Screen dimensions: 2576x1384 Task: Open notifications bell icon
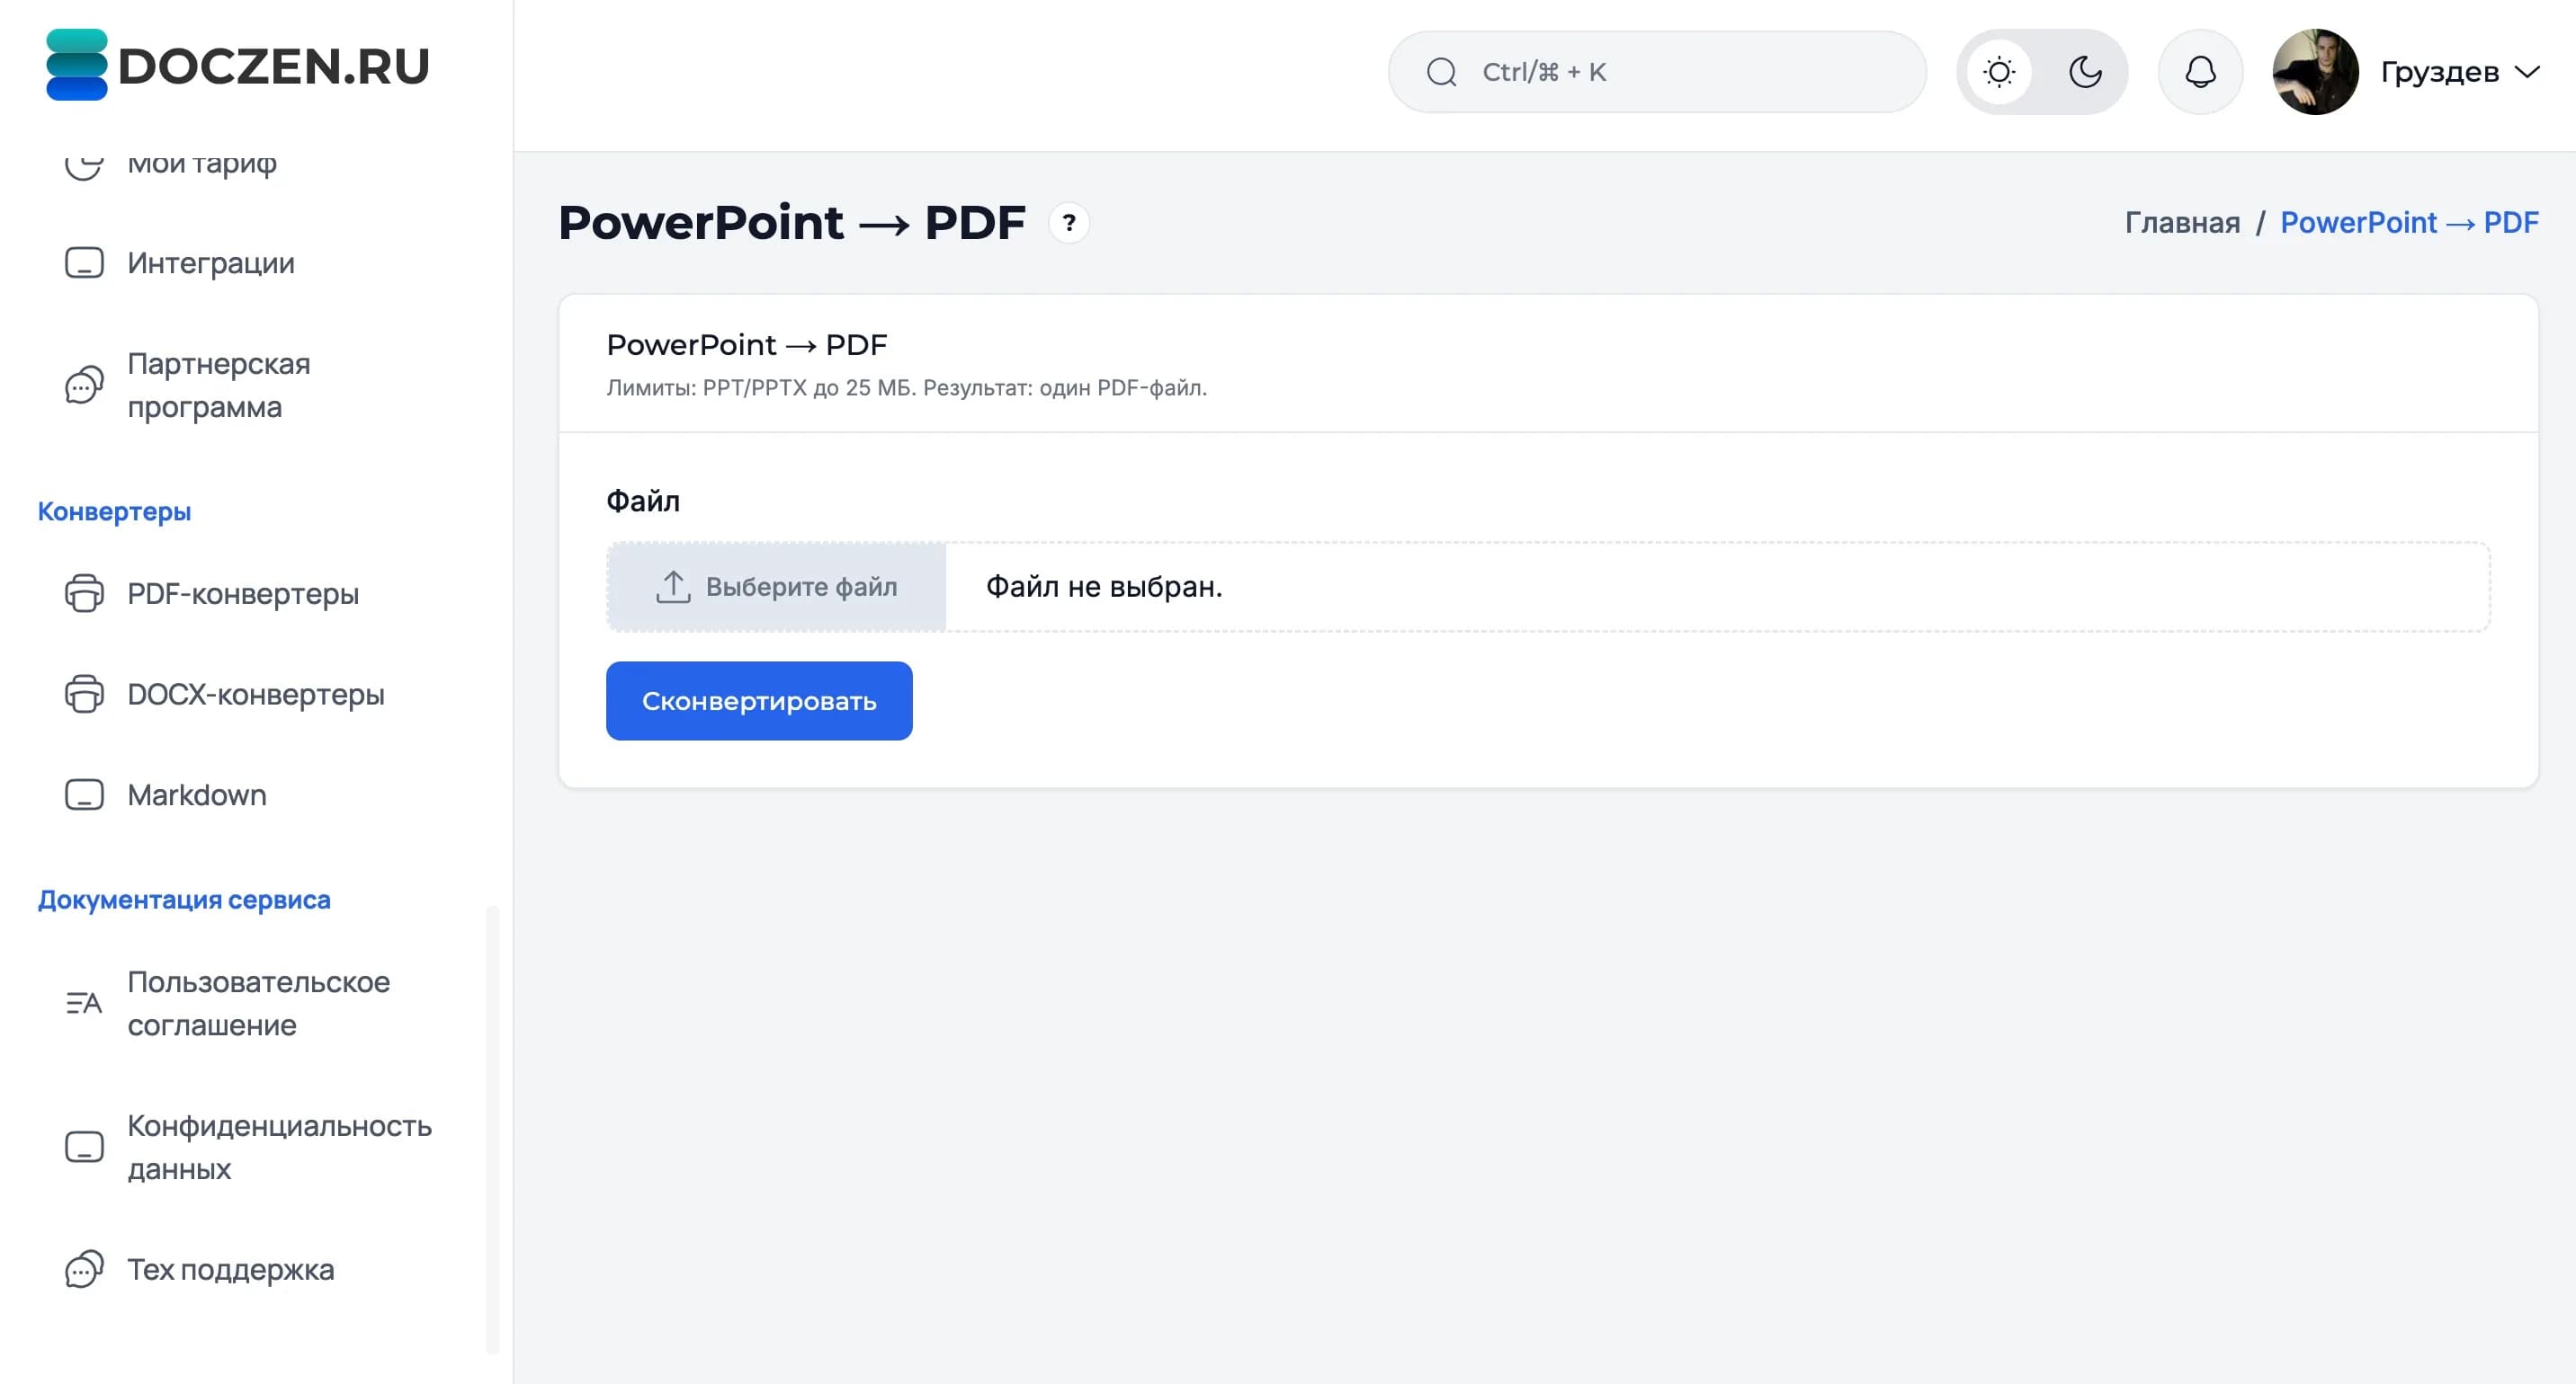pyautogui.click(x=2200, y=72)
